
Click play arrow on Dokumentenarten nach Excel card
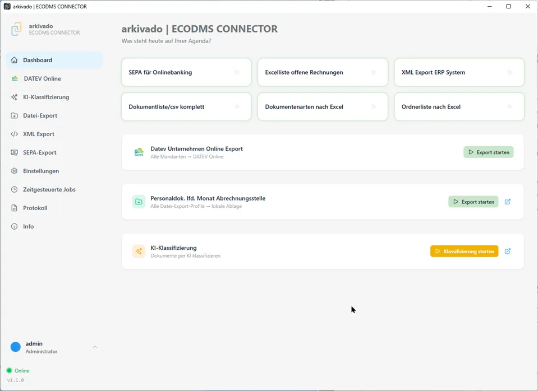coord(374,106)
